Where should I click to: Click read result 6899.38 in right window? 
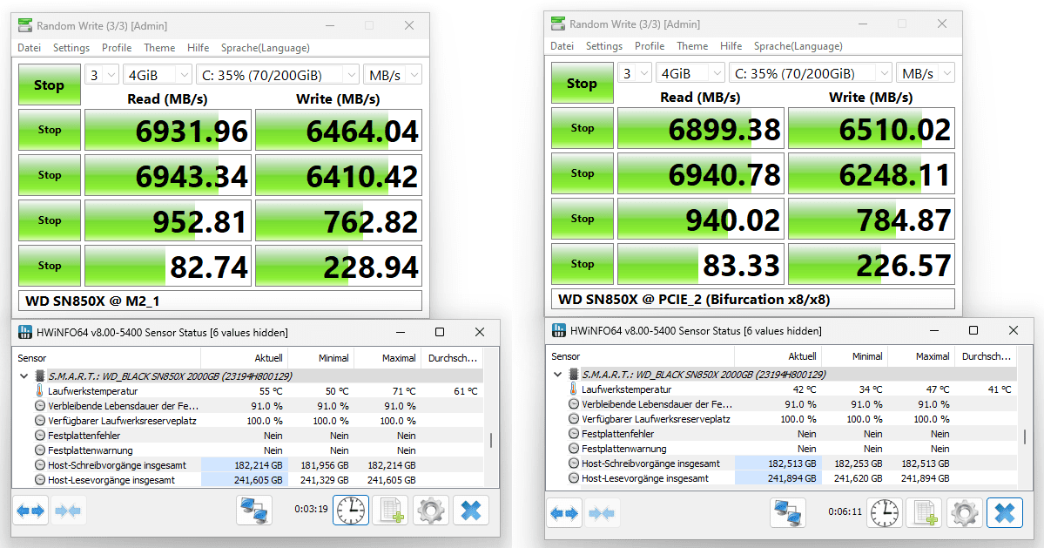pos(701,129)
